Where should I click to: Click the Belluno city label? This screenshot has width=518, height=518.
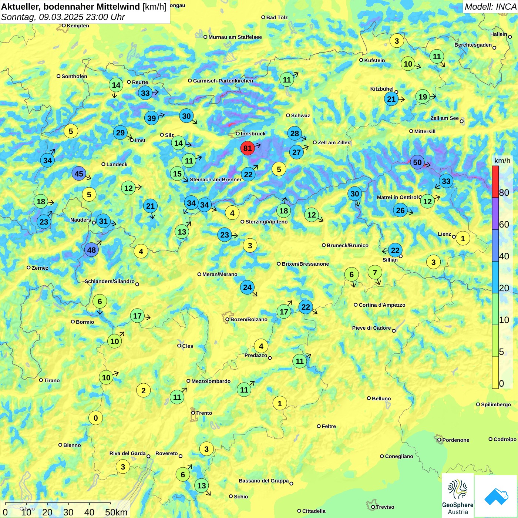[381, 398]
